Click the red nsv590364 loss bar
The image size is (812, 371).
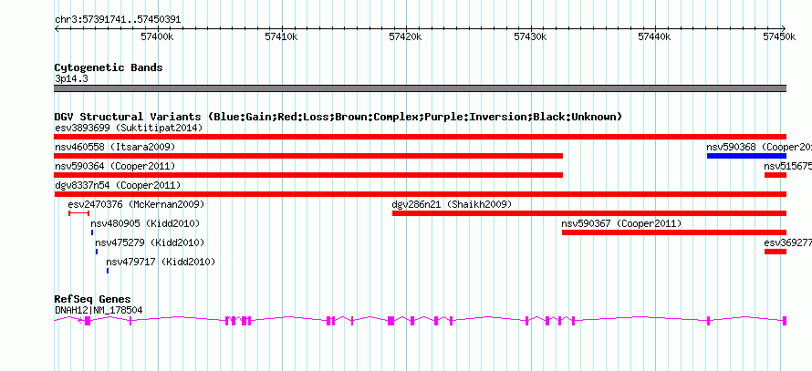(308, 175)
